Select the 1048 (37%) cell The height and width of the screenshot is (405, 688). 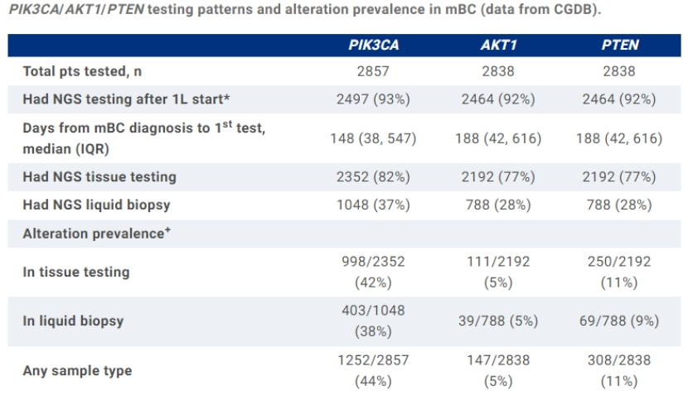point(373,204)
